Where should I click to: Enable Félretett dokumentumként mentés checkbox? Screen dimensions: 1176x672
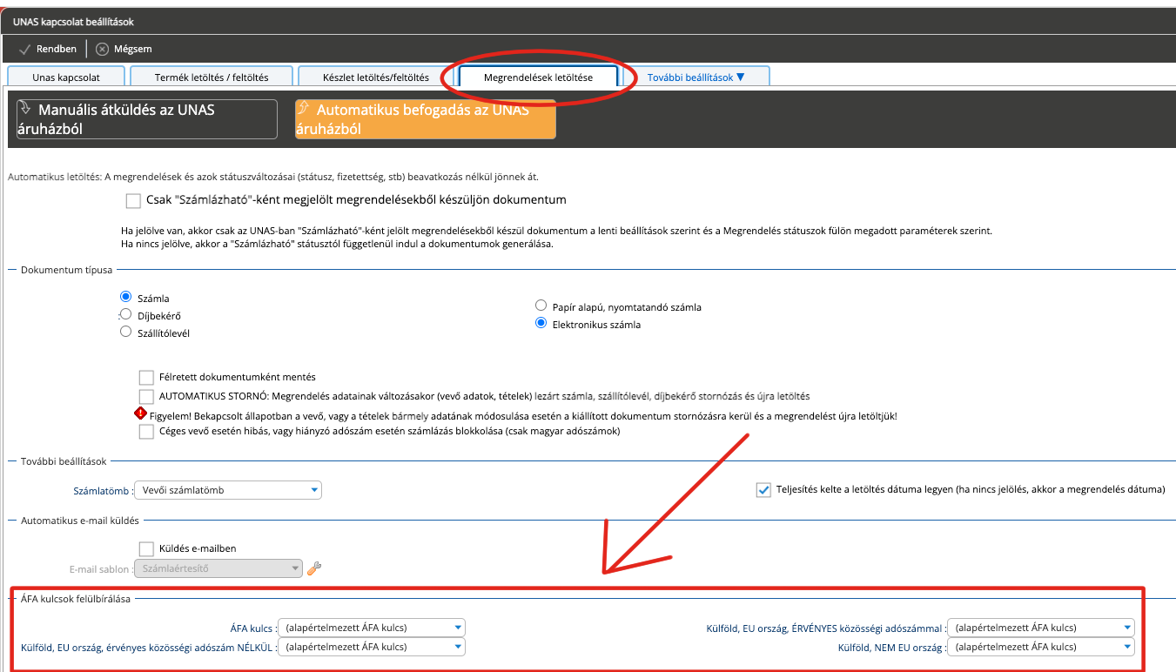tap(146, 378)
